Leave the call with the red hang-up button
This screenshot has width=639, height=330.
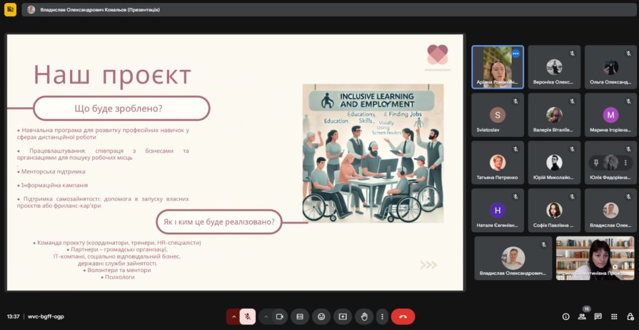click(402, 316)
